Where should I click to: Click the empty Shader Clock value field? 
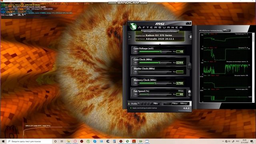click(x=180, y=72)
